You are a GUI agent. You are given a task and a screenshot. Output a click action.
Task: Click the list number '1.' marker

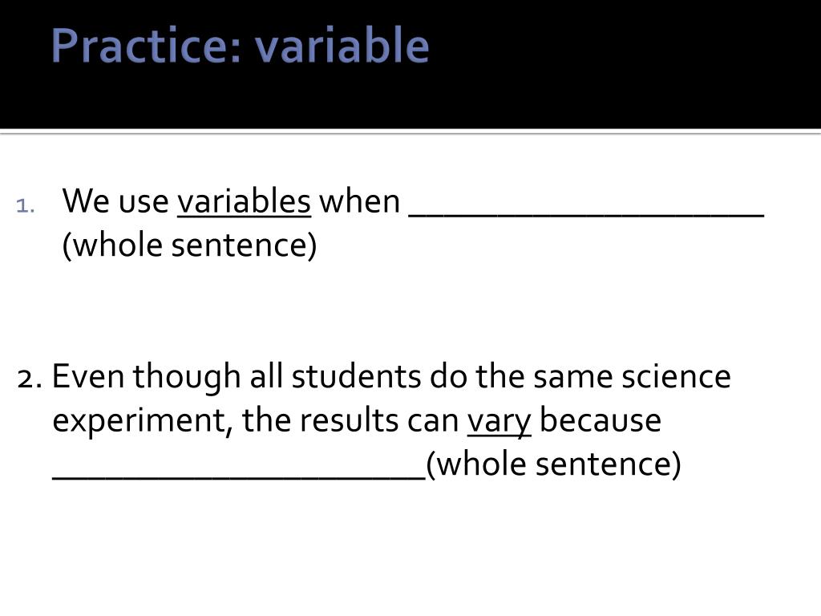coord(25,205)
